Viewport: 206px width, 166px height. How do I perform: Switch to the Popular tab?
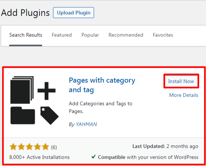[90, 35]
